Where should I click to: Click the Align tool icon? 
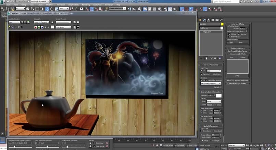click(134, 9)
